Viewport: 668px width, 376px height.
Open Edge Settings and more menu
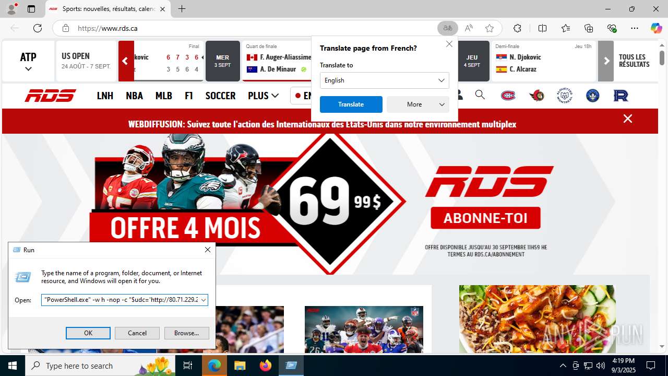(x=635, y=28)
